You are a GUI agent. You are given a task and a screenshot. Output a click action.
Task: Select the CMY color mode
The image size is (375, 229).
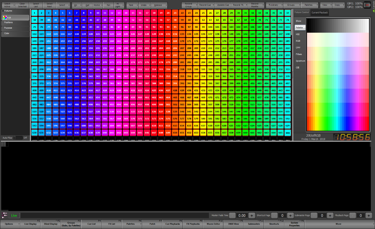click(x=298, y=48)
